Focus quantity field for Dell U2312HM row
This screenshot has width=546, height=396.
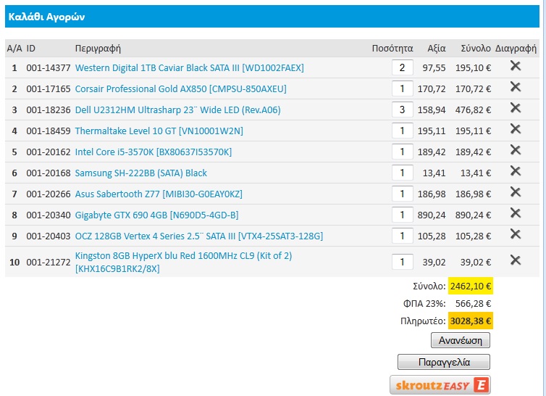[402, 110]
